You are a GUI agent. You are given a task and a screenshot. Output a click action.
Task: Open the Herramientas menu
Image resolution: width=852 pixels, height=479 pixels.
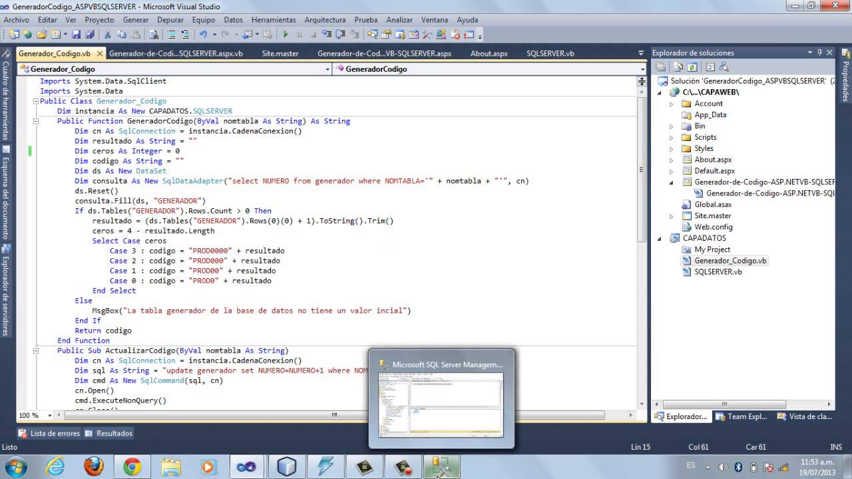click(274, 20)
